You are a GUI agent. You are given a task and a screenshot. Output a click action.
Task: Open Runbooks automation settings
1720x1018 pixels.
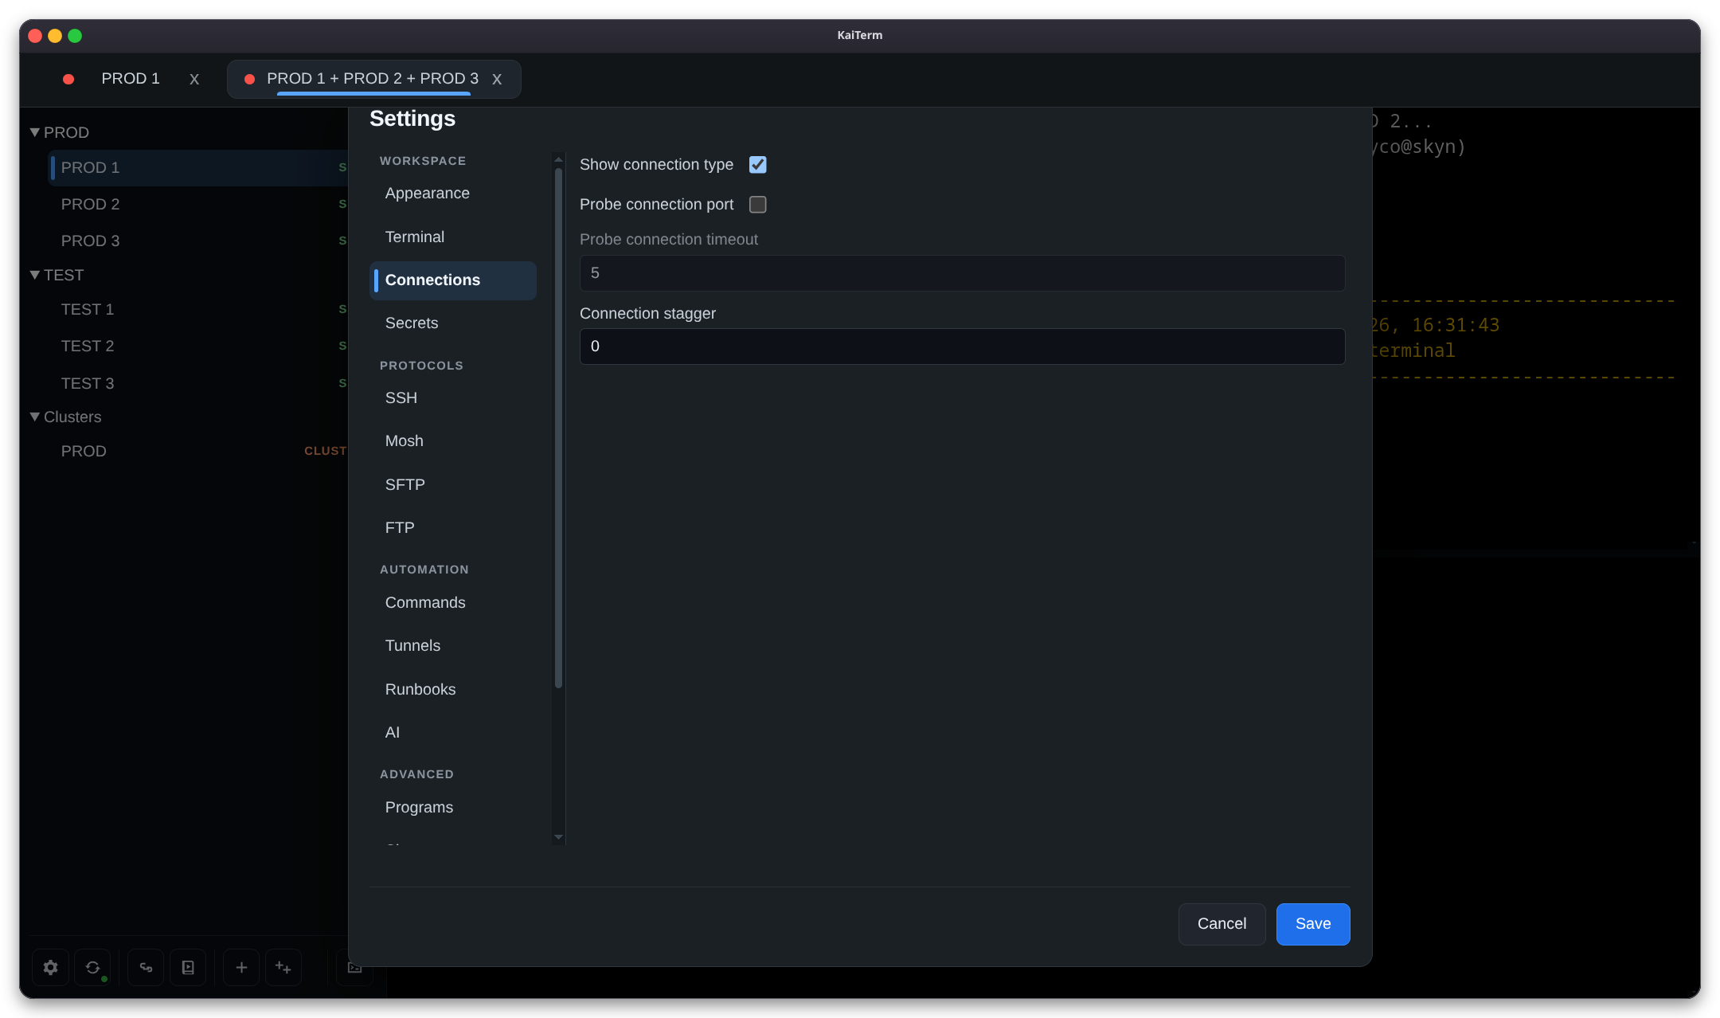pyautogui.click(x=453, y=690)
